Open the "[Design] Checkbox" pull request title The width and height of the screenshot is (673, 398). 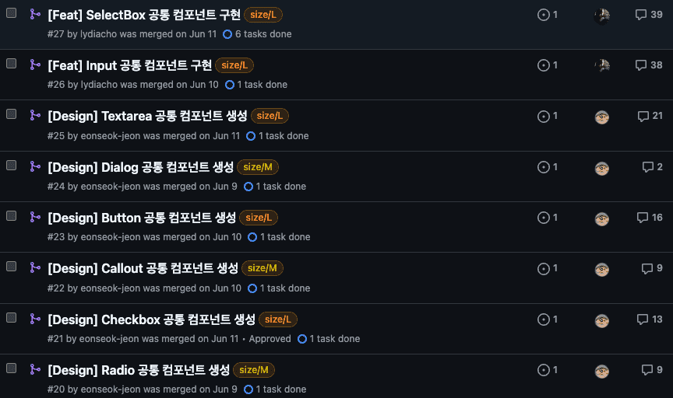pyautogui.click(x=151, y=319)
